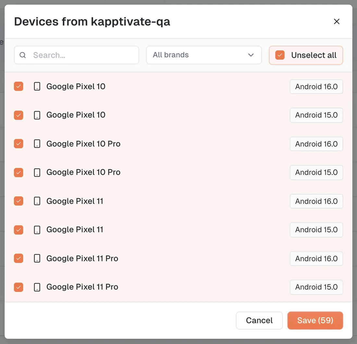This screenshot has width=357, height=344.
Task: Select the Google Pixel 10 name with Android 16.0
Action: (x=76, y=87)
